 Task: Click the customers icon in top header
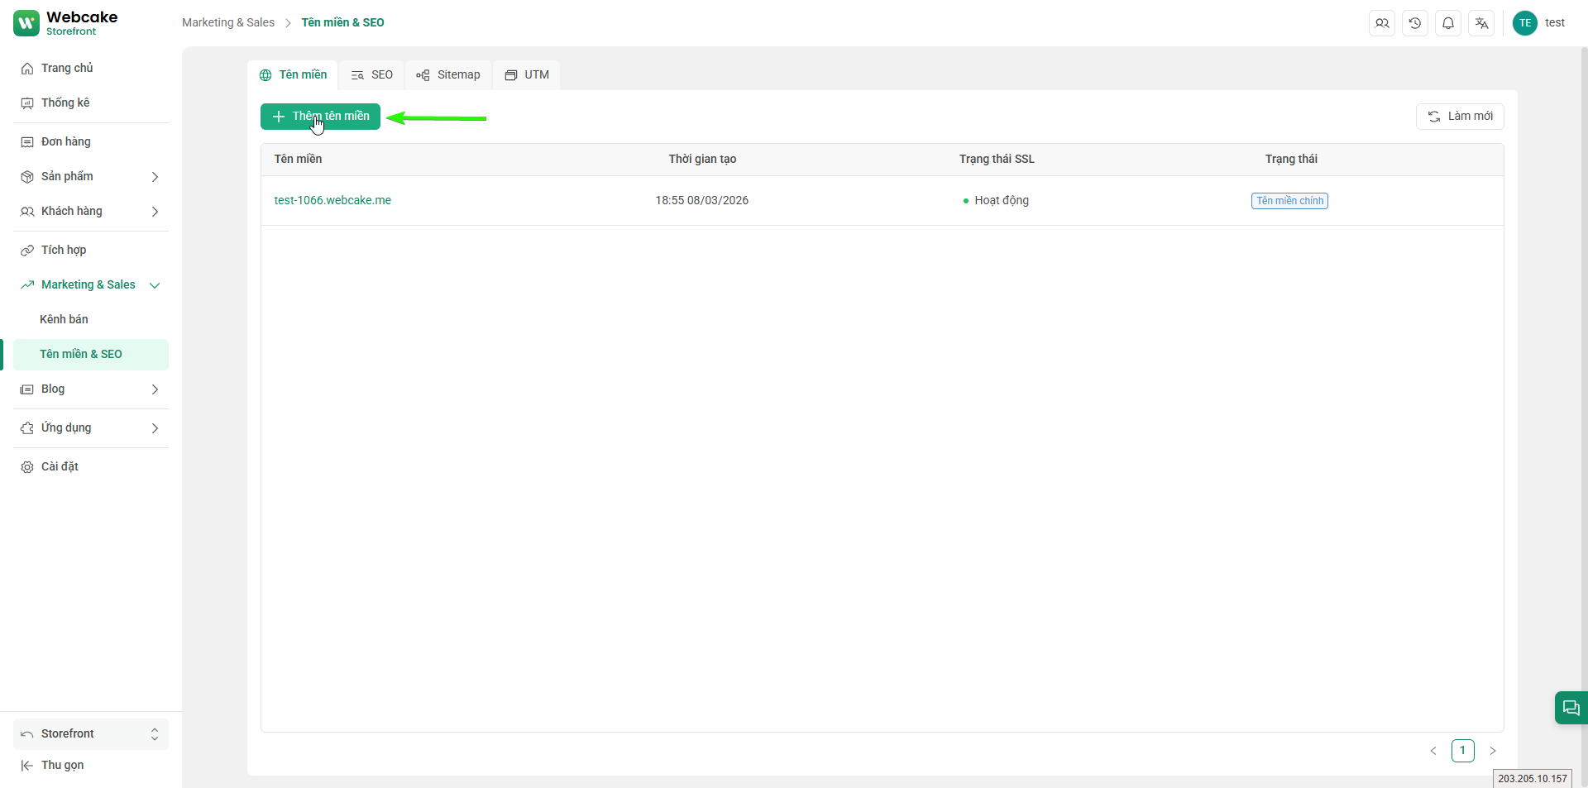[x=1382, y=23]
